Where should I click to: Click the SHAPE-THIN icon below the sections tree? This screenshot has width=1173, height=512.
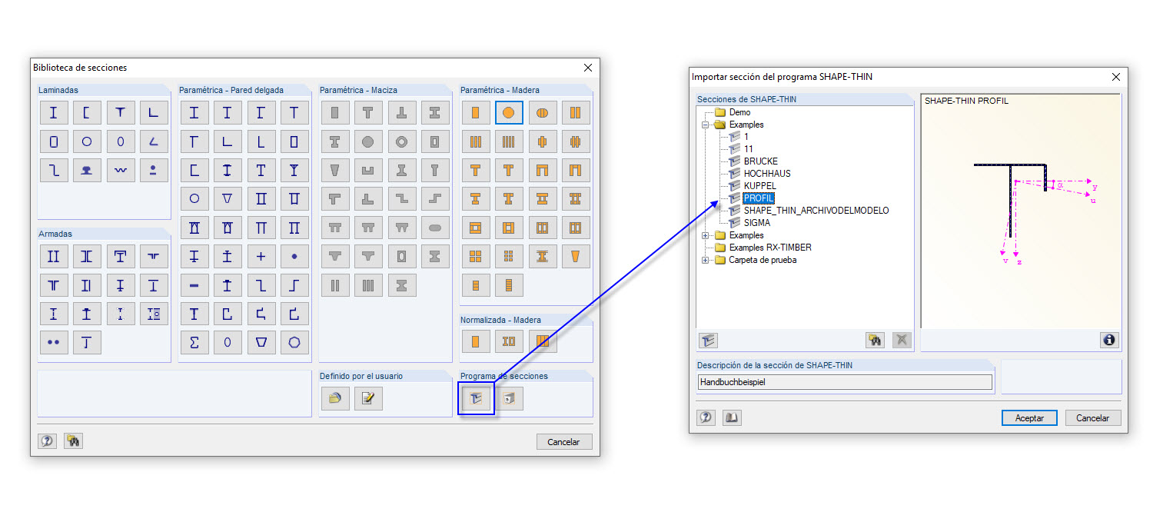click(x=708, y=340)
